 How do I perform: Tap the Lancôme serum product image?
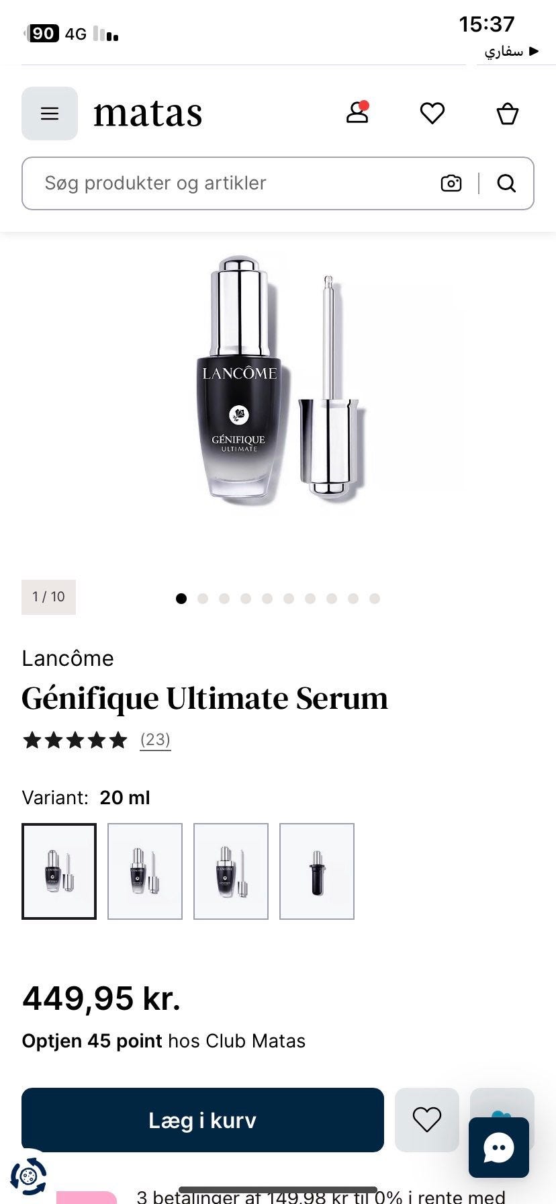tap(278, 380)
